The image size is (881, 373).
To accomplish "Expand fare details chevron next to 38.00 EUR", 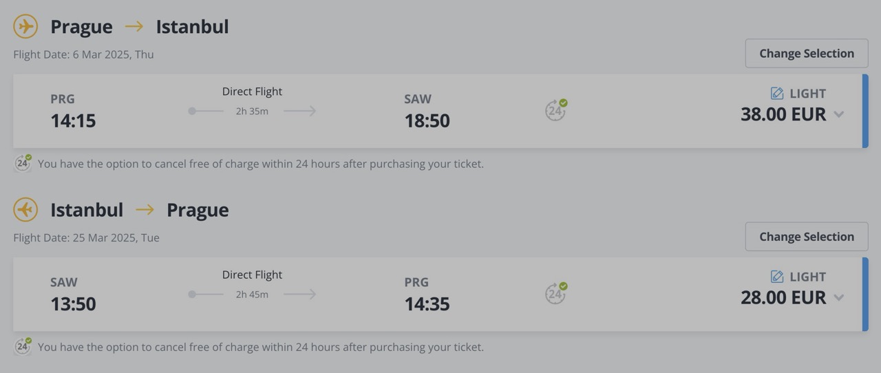I will tap(838, 114).
